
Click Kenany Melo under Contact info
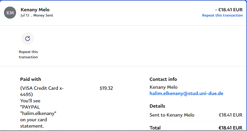coord(163,87)
